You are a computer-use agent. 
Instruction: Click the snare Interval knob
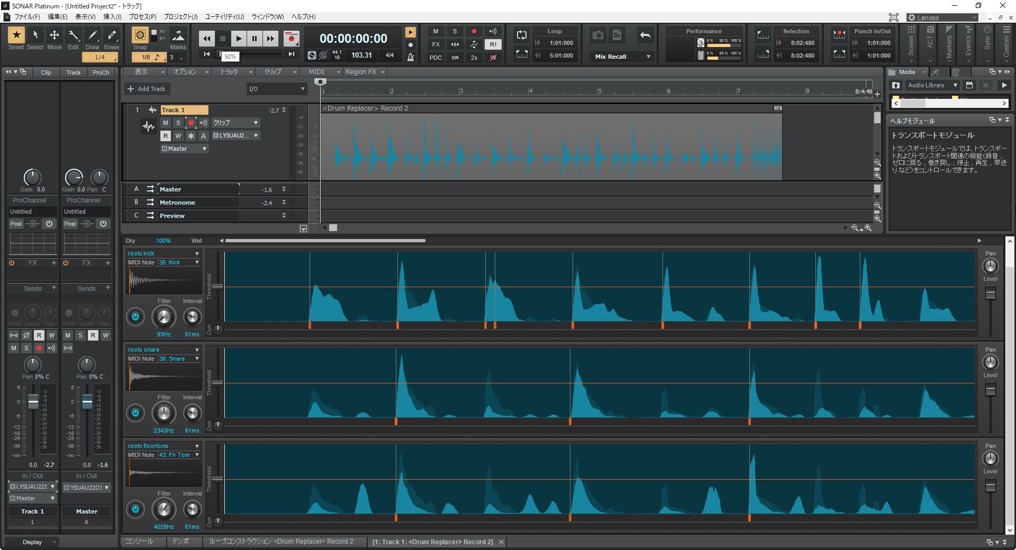(x=192, y=413)
